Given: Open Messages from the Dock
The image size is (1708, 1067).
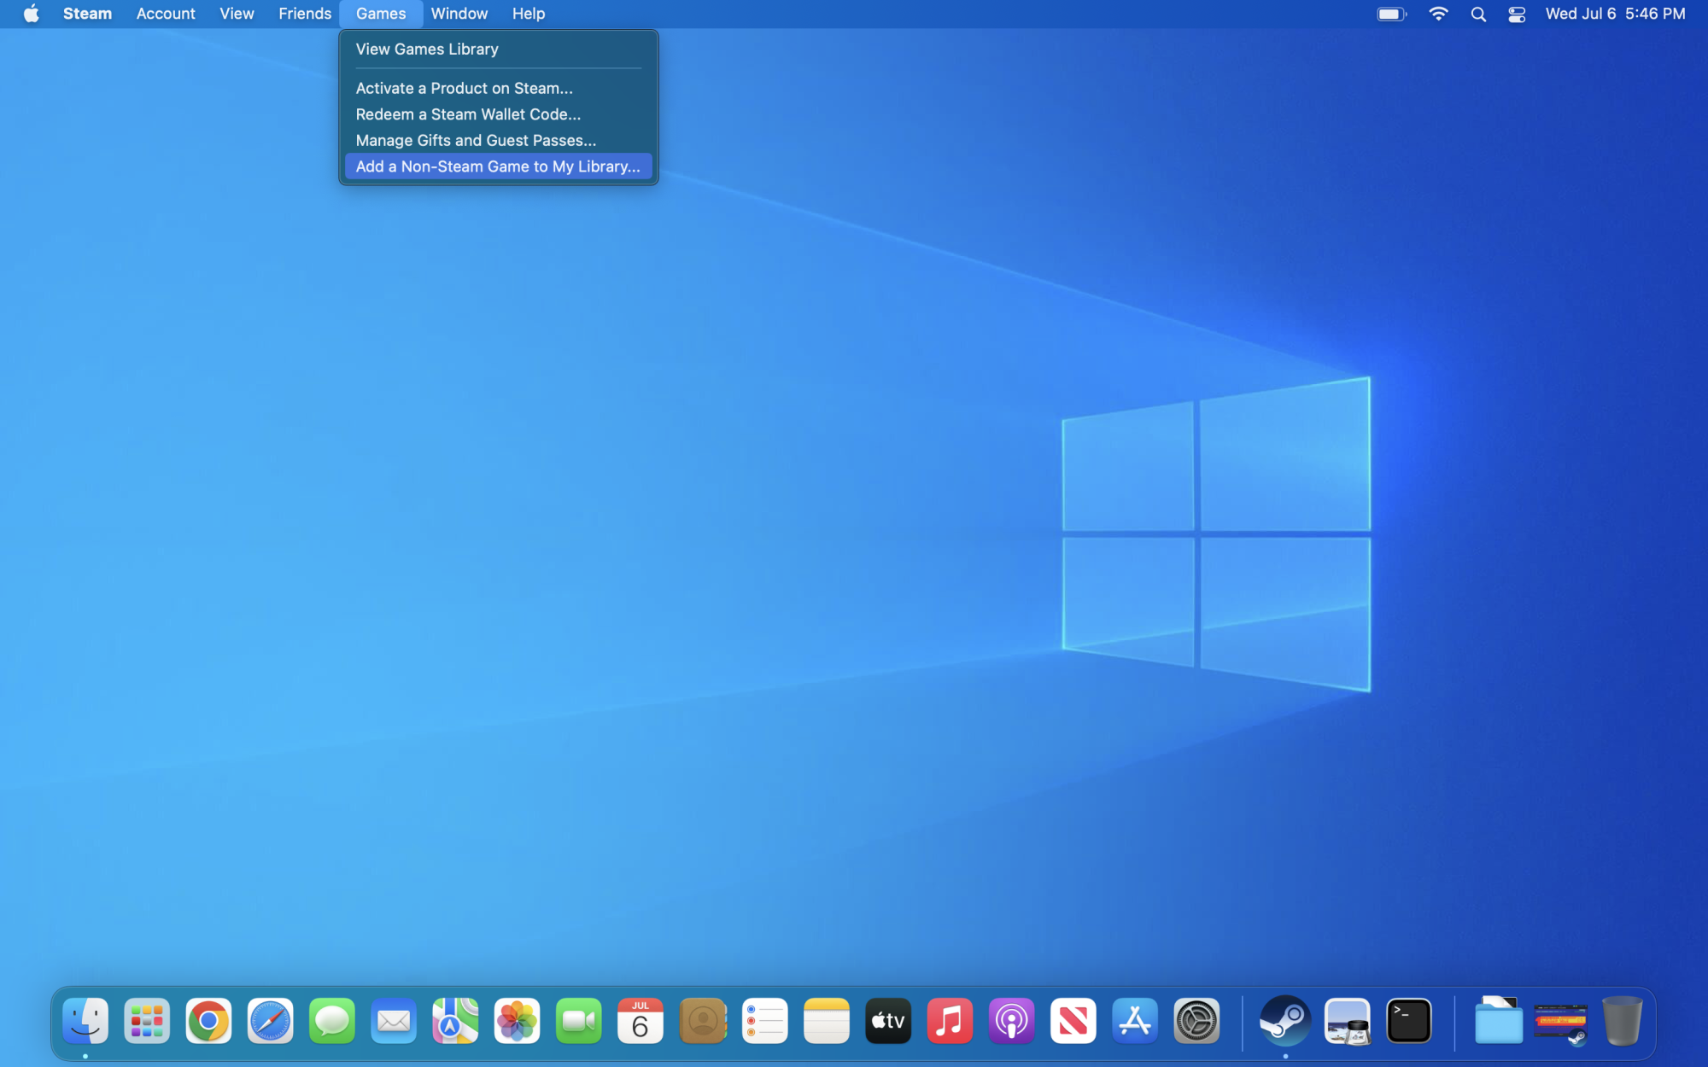Looking at the screenshot, I should click(331, 1021).
